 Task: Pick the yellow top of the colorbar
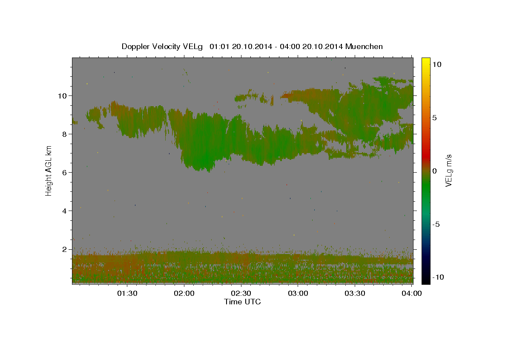tap(425, 61)
